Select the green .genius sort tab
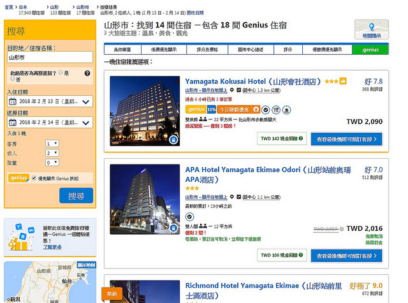This screenshot has height=303, width=408. pos(370,50)
